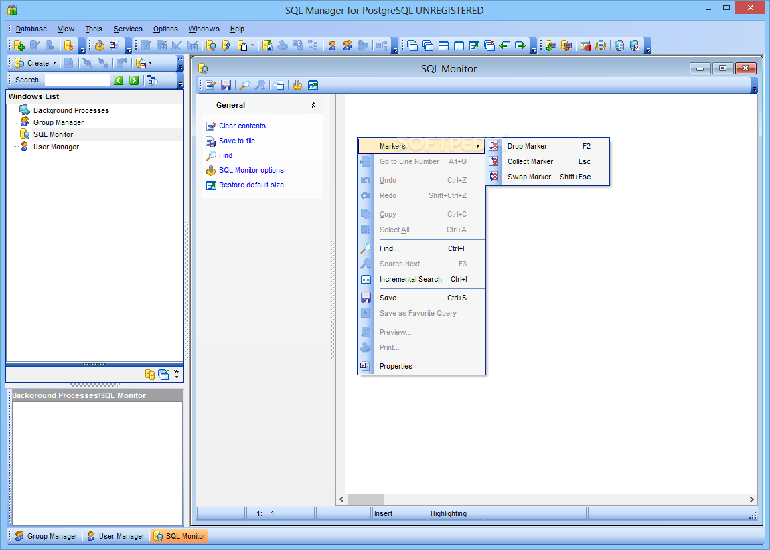Collapse the General panel with double chevron

(314, 105)
